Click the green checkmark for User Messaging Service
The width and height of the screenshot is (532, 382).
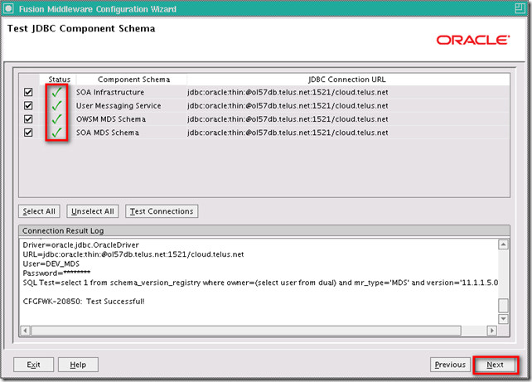[x=57, y=105]
